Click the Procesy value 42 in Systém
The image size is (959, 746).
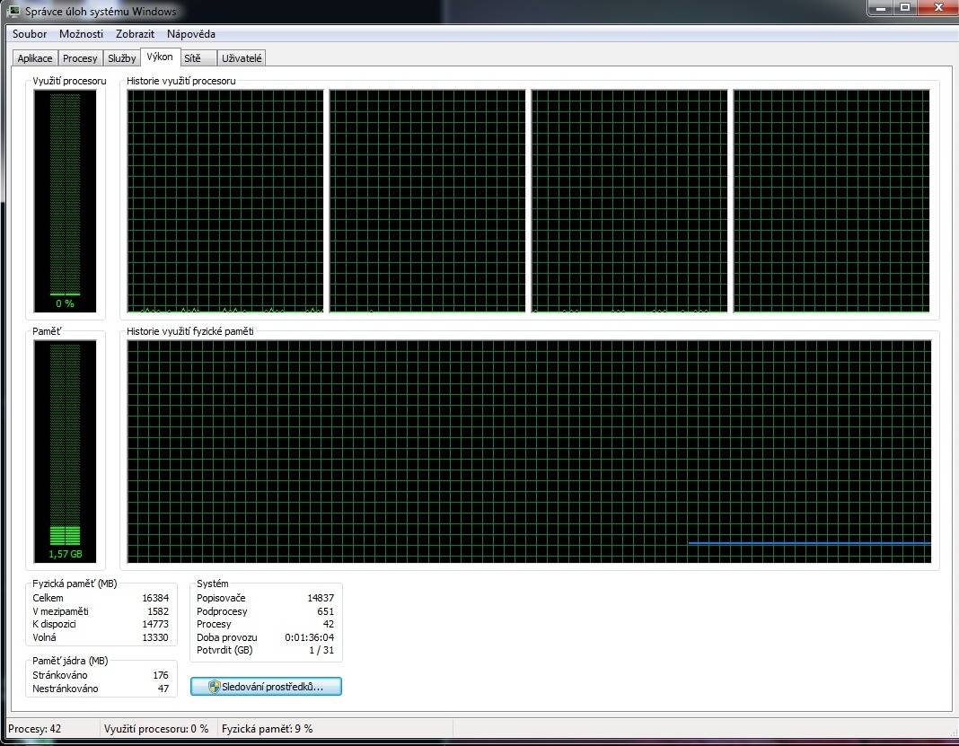329,624
